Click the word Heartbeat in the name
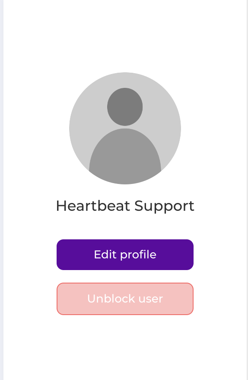248x380 pixels. coord(93,206)
